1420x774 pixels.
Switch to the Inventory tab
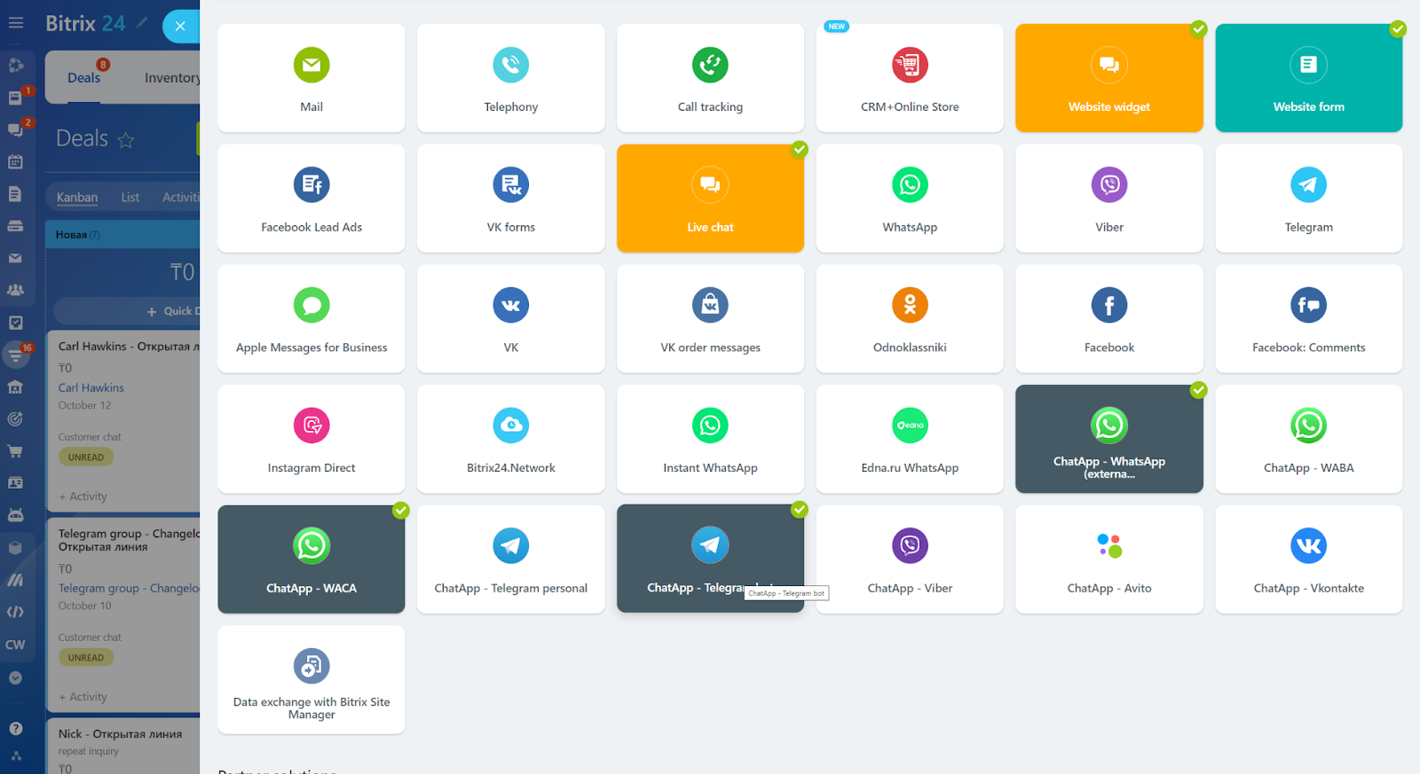[172, 78]
